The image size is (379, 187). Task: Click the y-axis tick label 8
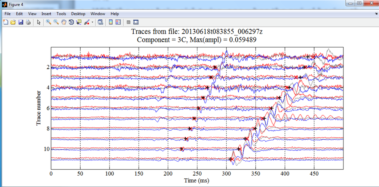[48, 128]
